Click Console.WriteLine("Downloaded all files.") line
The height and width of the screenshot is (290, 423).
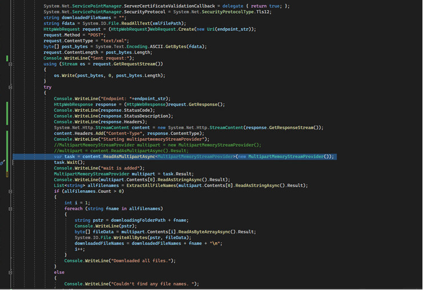tap(120, 261)
